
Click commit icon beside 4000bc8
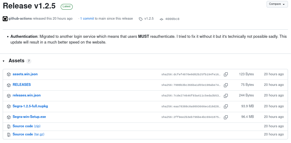pos(161,19)
